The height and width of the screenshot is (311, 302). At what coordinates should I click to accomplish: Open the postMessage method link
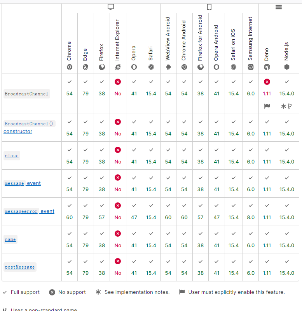click(x=20, y=267)
